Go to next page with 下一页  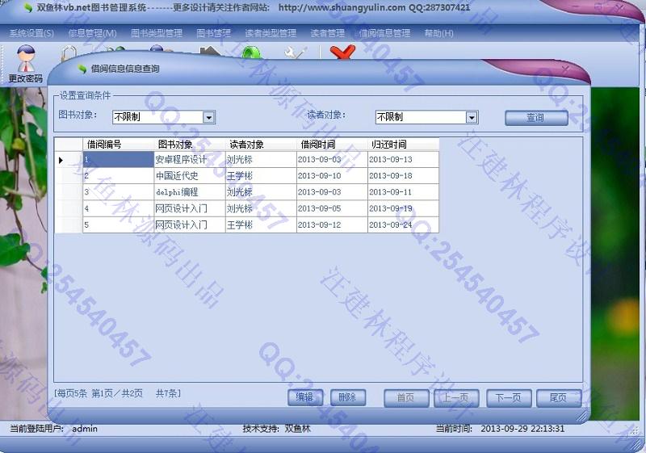click(x=509, y=397)
